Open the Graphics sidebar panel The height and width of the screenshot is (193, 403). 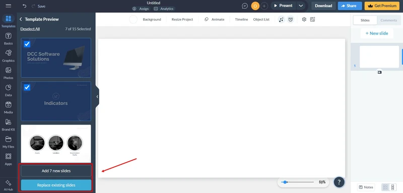(8, 56)
